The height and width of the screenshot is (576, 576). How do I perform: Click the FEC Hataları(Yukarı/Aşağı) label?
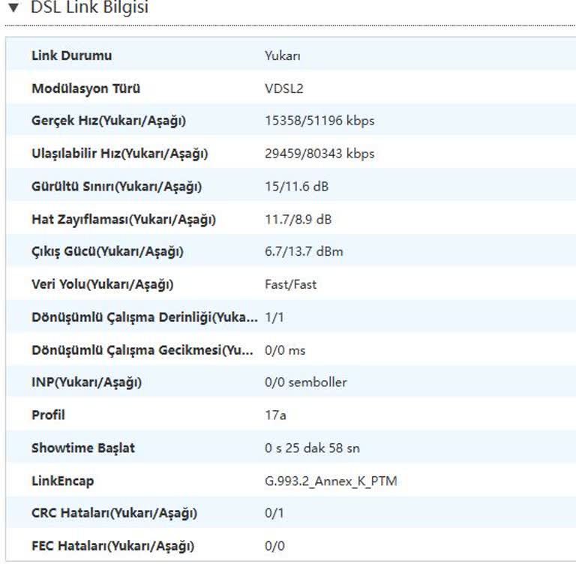coord(112,546)
